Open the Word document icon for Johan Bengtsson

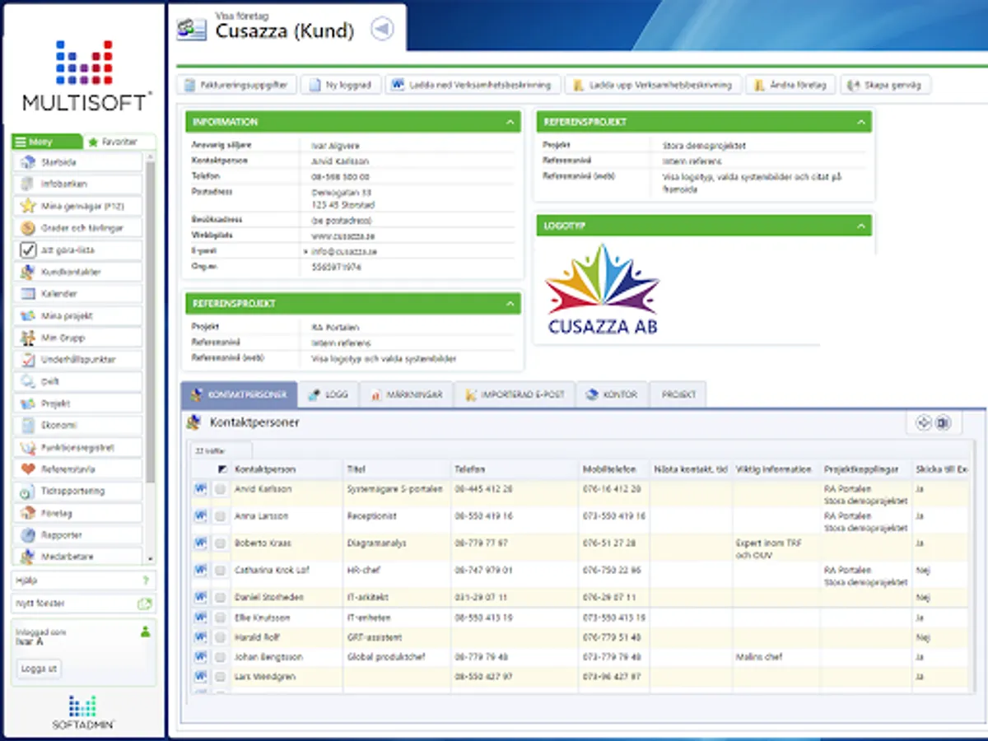pos(200,657)
